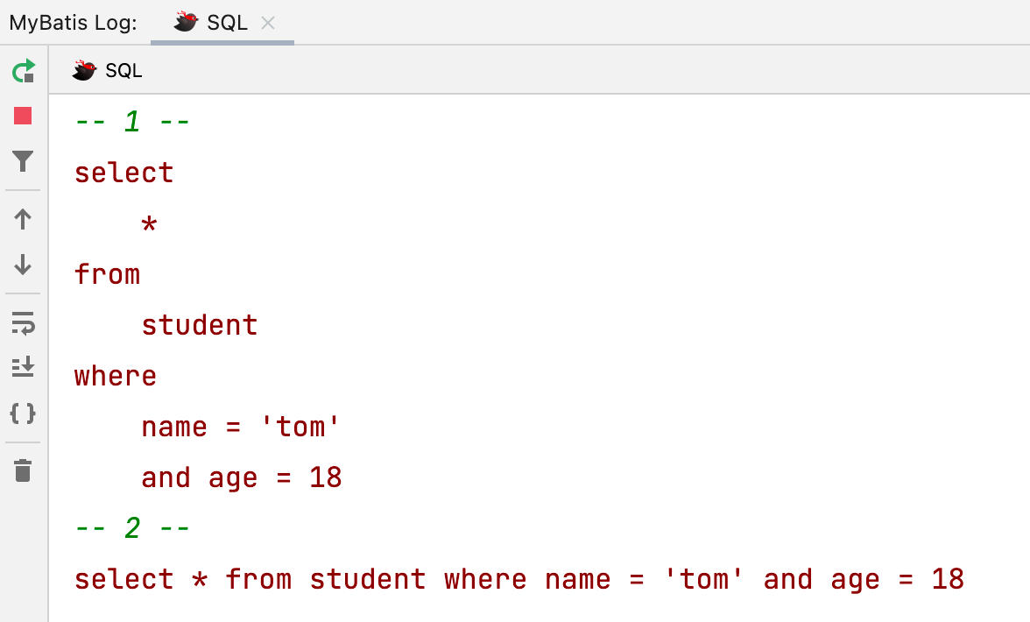Toggle scroll to end of log
Image resolution: width=1030 pixels, height=622 pixels.
[x=24, y=367]
